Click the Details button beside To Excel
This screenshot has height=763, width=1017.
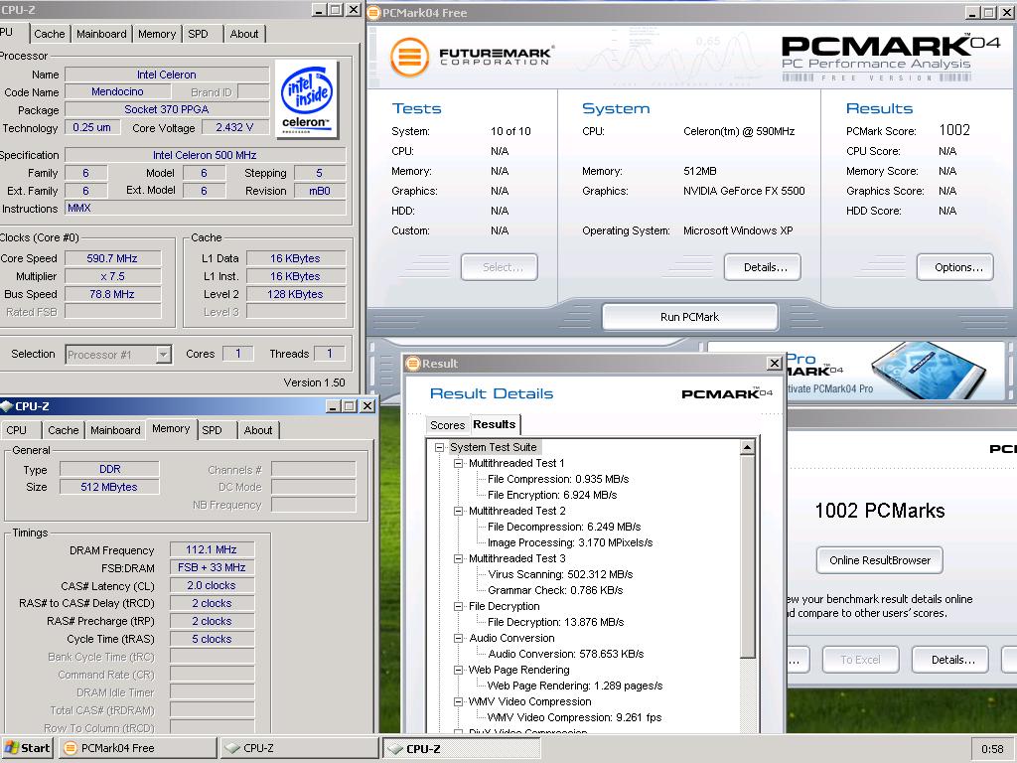950,660
